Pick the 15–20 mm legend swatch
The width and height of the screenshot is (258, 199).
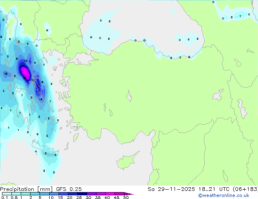tap(63, 194)
